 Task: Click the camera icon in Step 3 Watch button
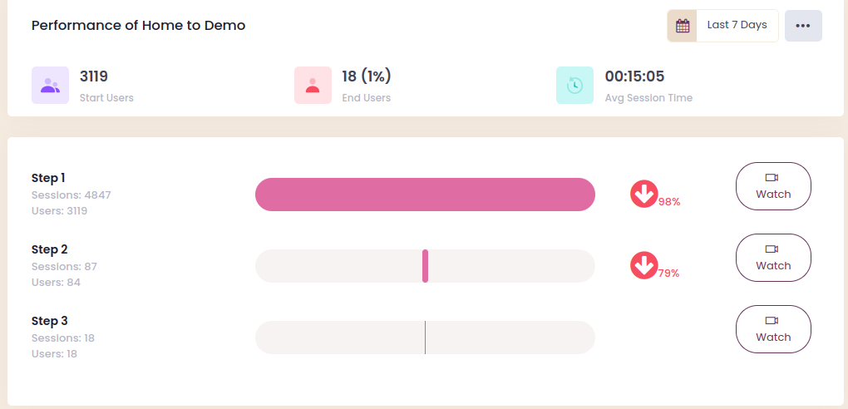coord(772,321)
